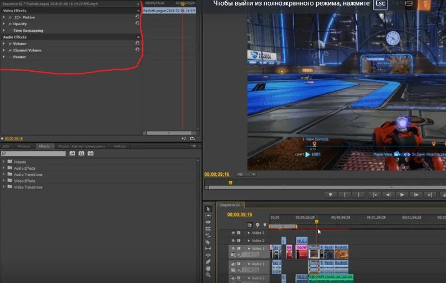446x283 pixels.
Task: Select the Rate Stretch tool
Action: [208, 235]
